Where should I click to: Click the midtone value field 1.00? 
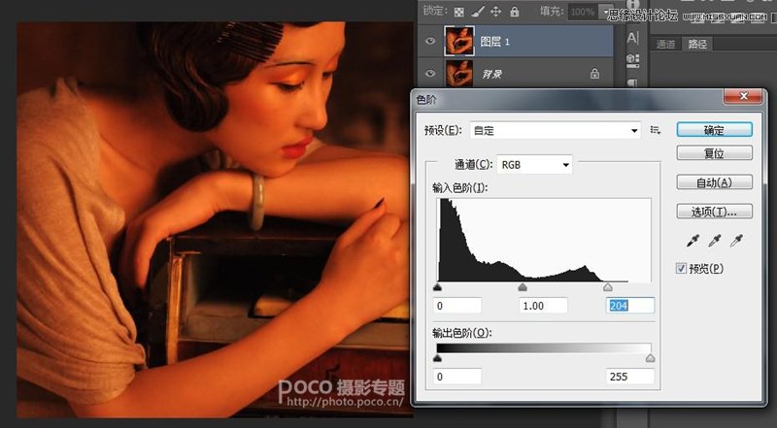[x=543, y=306]
